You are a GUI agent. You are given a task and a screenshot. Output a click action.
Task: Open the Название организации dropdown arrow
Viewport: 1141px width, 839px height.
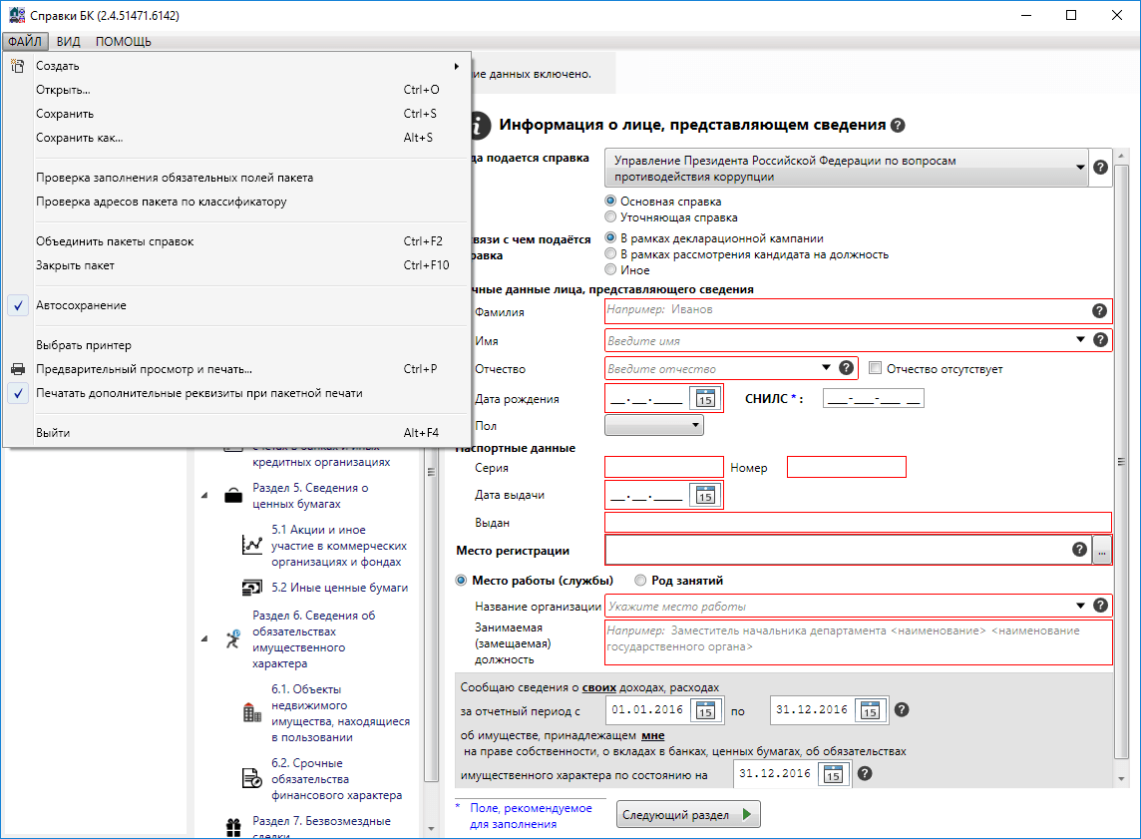click(1081, 606)
